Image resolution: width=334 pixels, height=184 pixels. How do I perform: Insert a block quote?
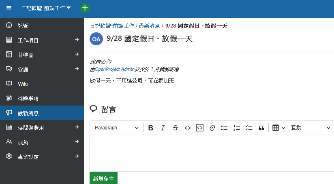[261, 128]
